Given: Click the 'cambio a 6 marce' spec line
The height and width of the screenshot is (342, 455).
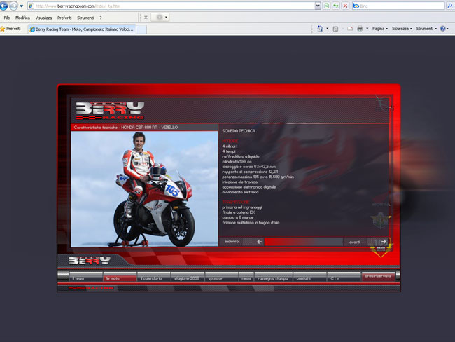Looking at the screenshot, I should click(x=238, y=217).
